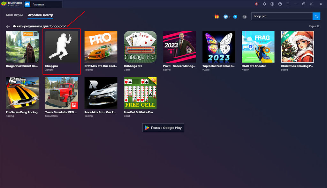Focus the 'bhop pro' search field
This screenshot has width=327, height=188.
coord(282,17)
